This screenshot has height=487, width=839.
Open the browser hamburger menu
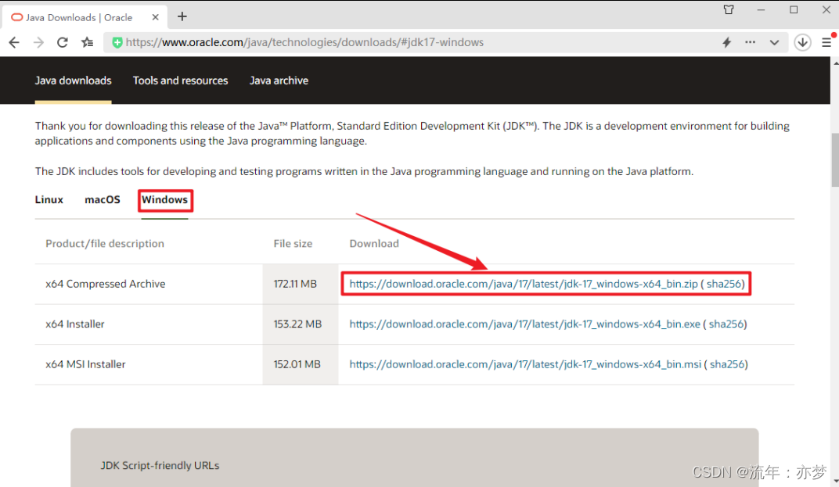point(826,42)
